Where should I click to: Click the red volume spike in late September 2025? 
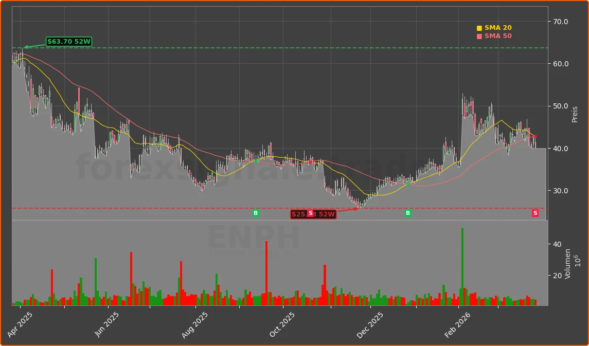click(x=266, y=273)
